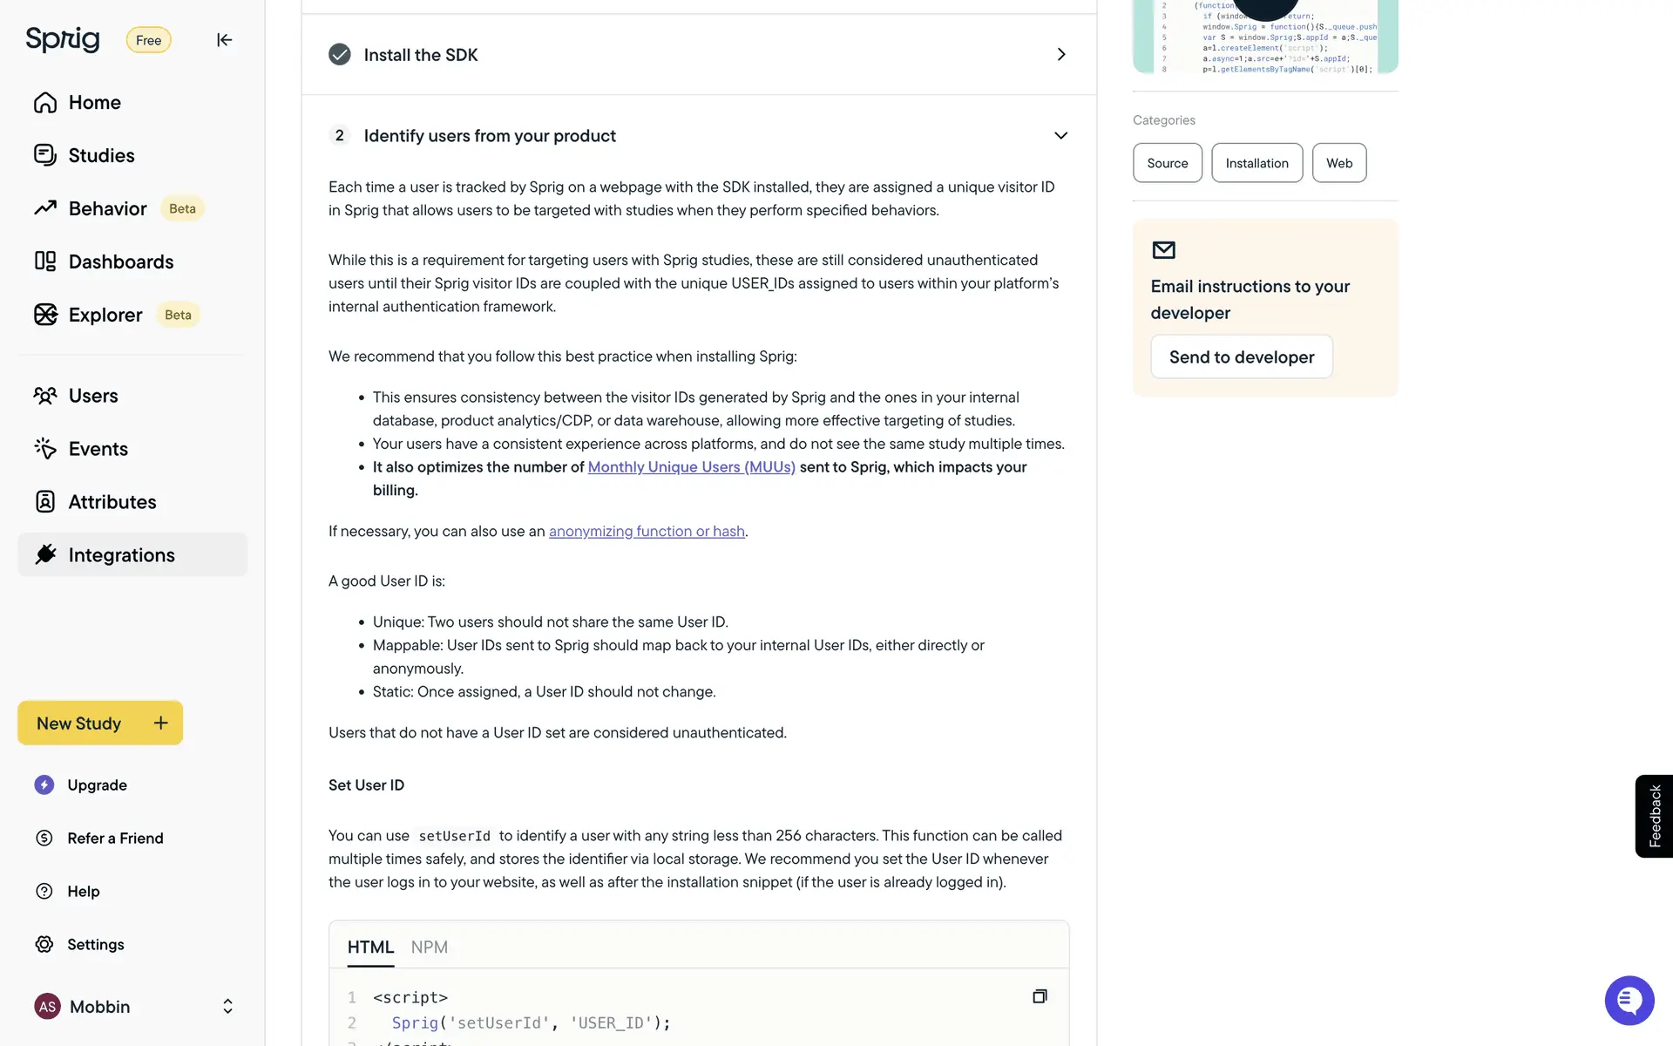Open the Mobbin workspace switcher

point(227,1007)
